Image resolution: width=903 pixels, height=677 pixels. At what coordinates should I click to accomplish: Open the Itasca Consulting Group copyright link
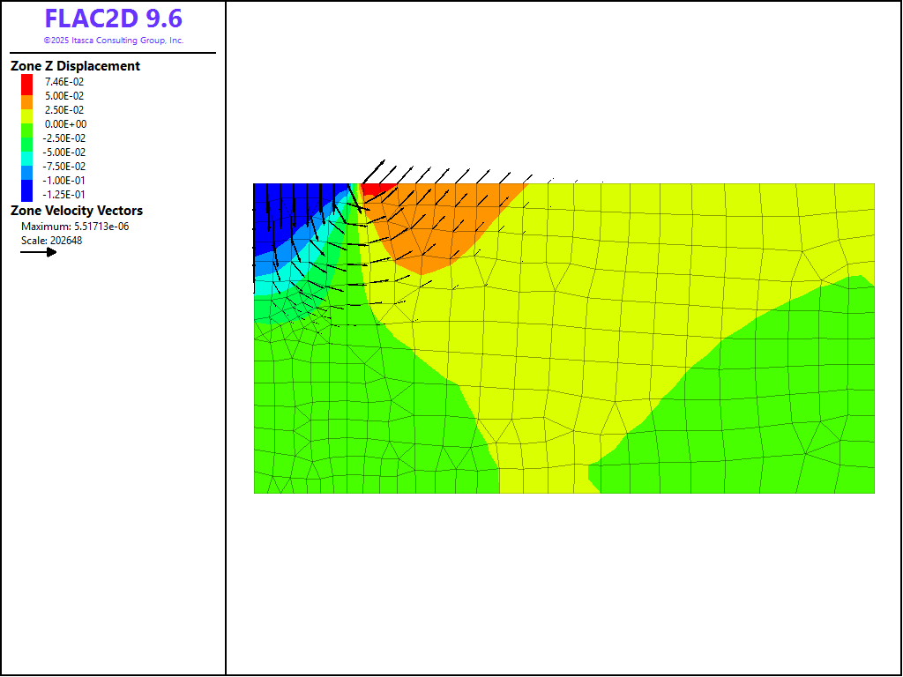(113, 41)
